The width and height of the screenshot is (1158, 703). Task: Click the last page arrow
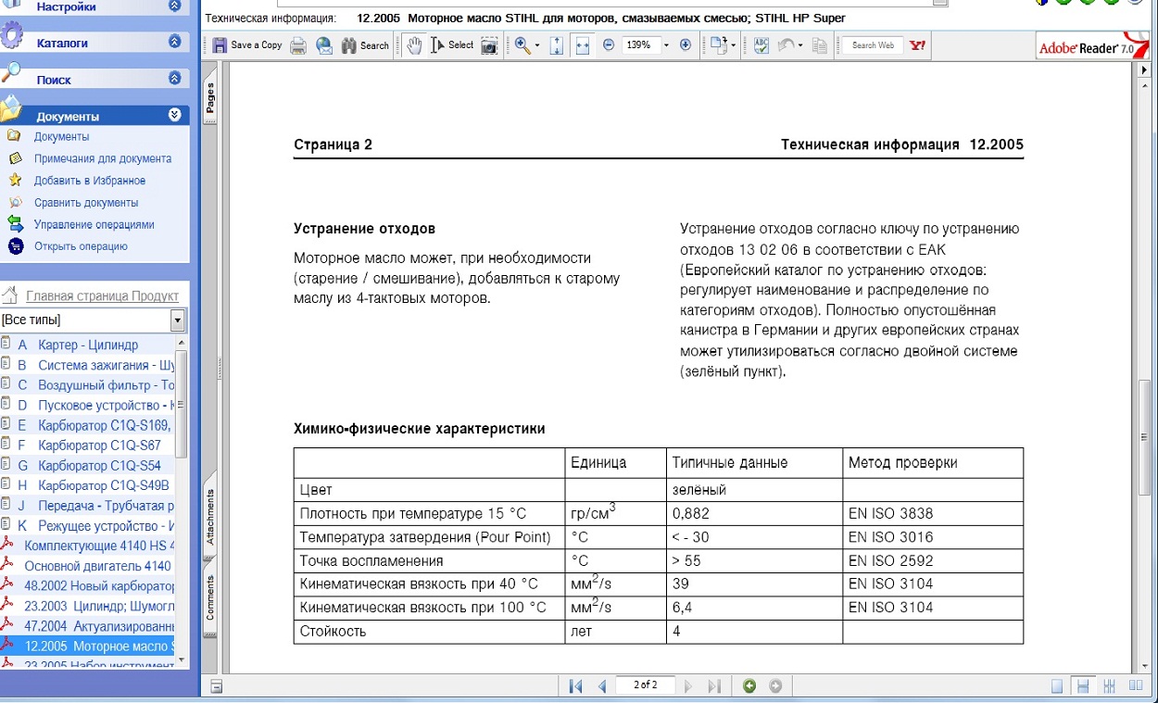pos(714,686)
